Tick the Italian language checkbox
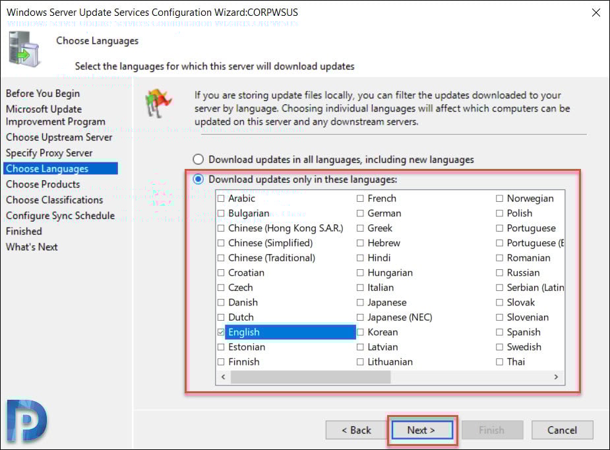The image size is (610, 450). click(360, 287)
